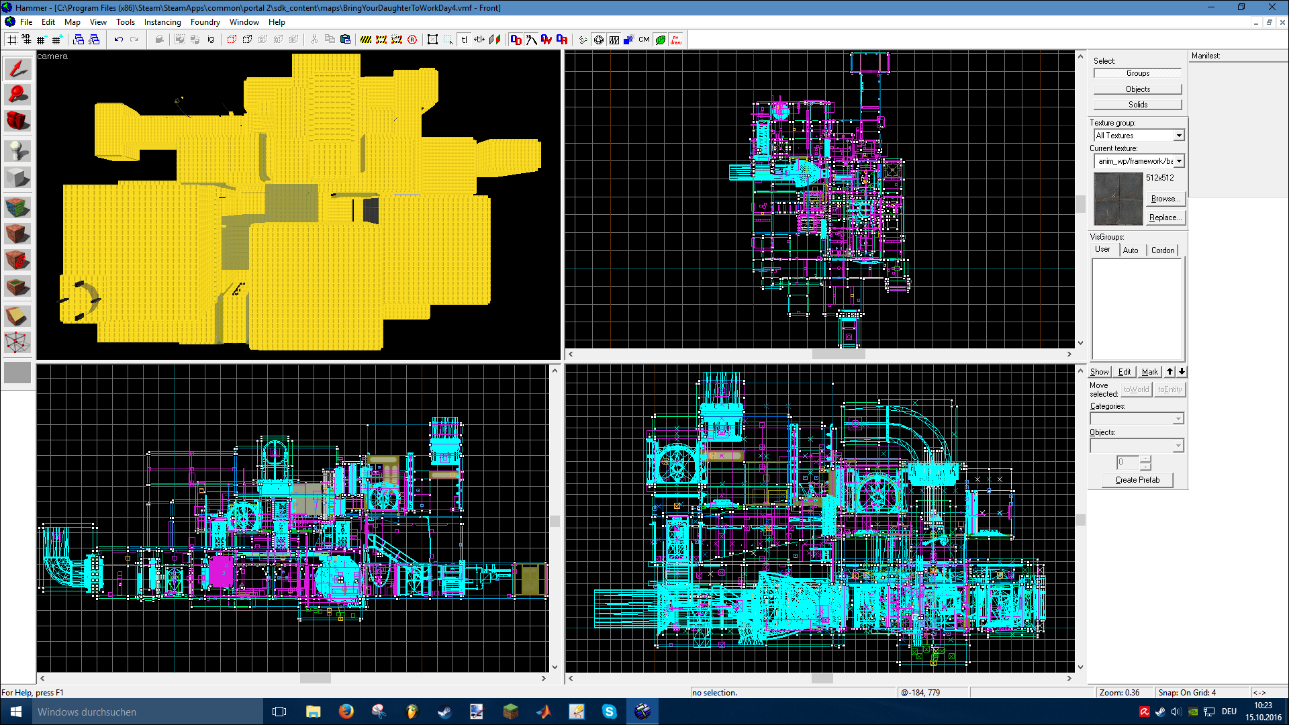
Task: Select the red arrow Selection tool
Action: (17, 68)
